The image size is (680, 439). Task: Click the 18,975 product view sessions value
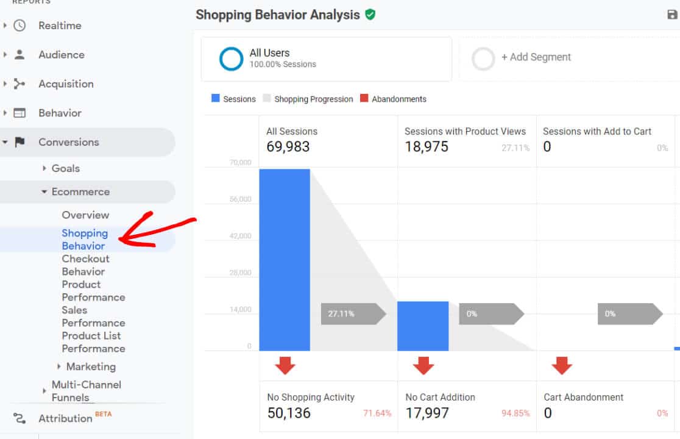point(427,146)
